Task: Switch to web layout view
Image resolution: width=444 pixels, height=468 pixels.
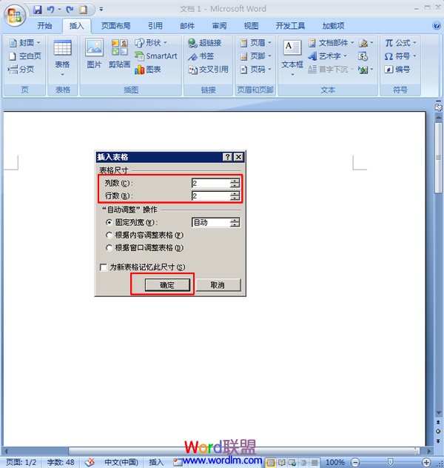Action: [x=292, y=462]
